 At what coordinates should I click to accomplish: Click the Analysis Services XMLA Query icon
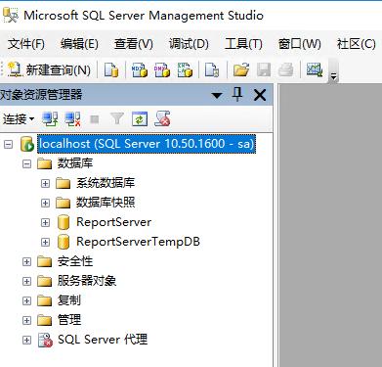185,69
